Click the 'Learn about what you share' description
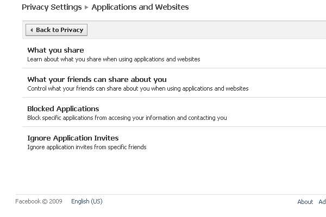Image resolution: width=326 pixels, height=217 pixels. point(114,59)
